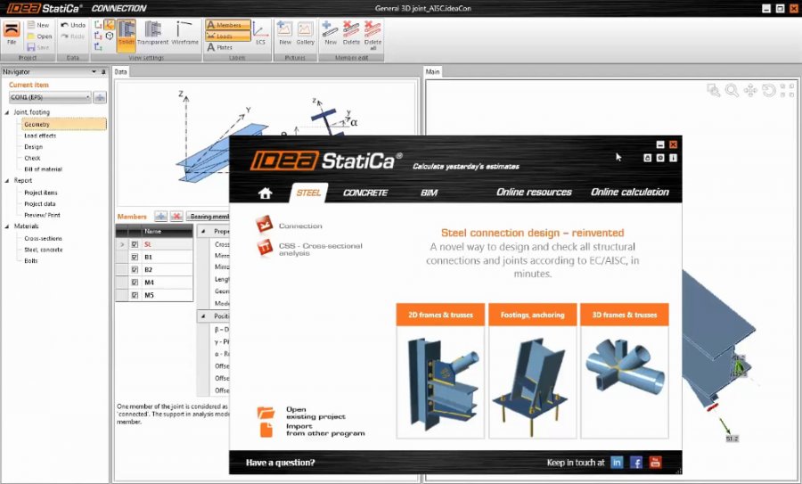Click magnifier zoom icon in Main view
This screenshot has height=484, width=802.
[732, 91]
